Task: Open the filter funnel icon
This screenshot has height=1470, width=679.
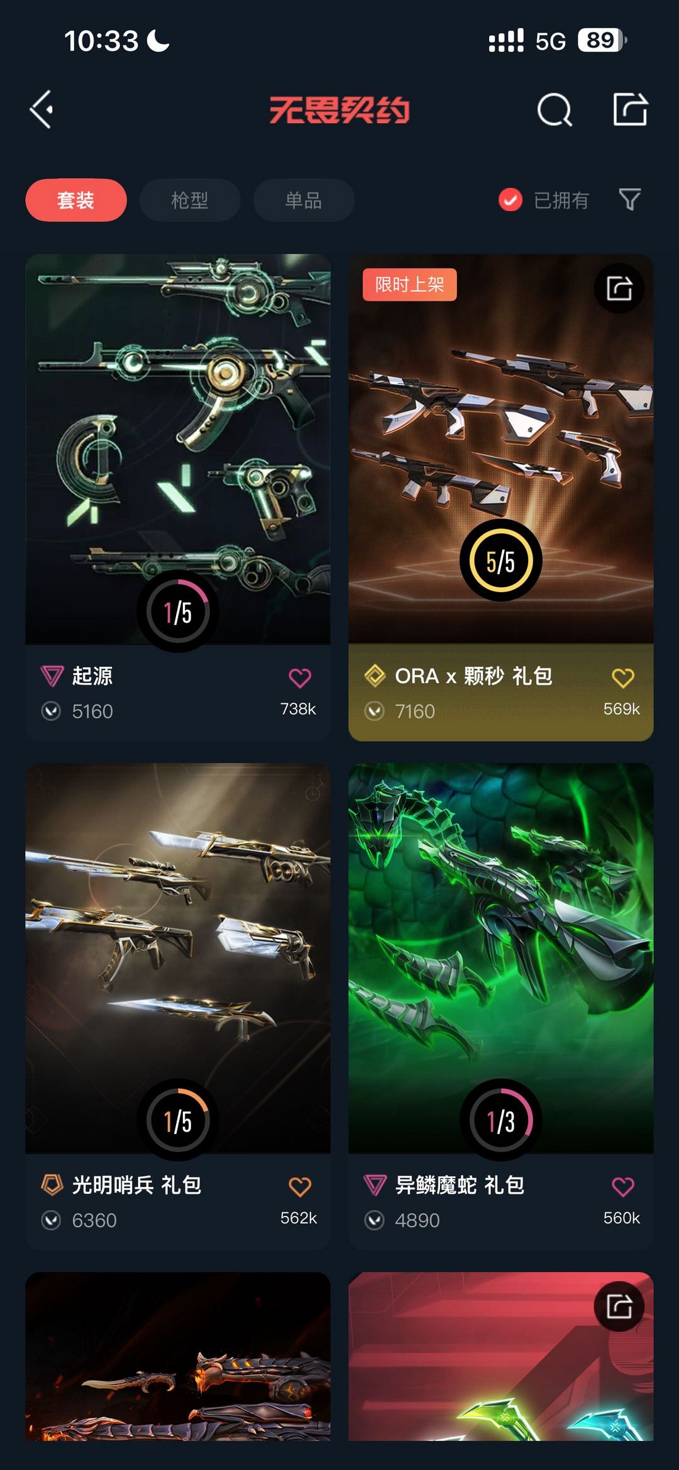Action: (630, 199)
